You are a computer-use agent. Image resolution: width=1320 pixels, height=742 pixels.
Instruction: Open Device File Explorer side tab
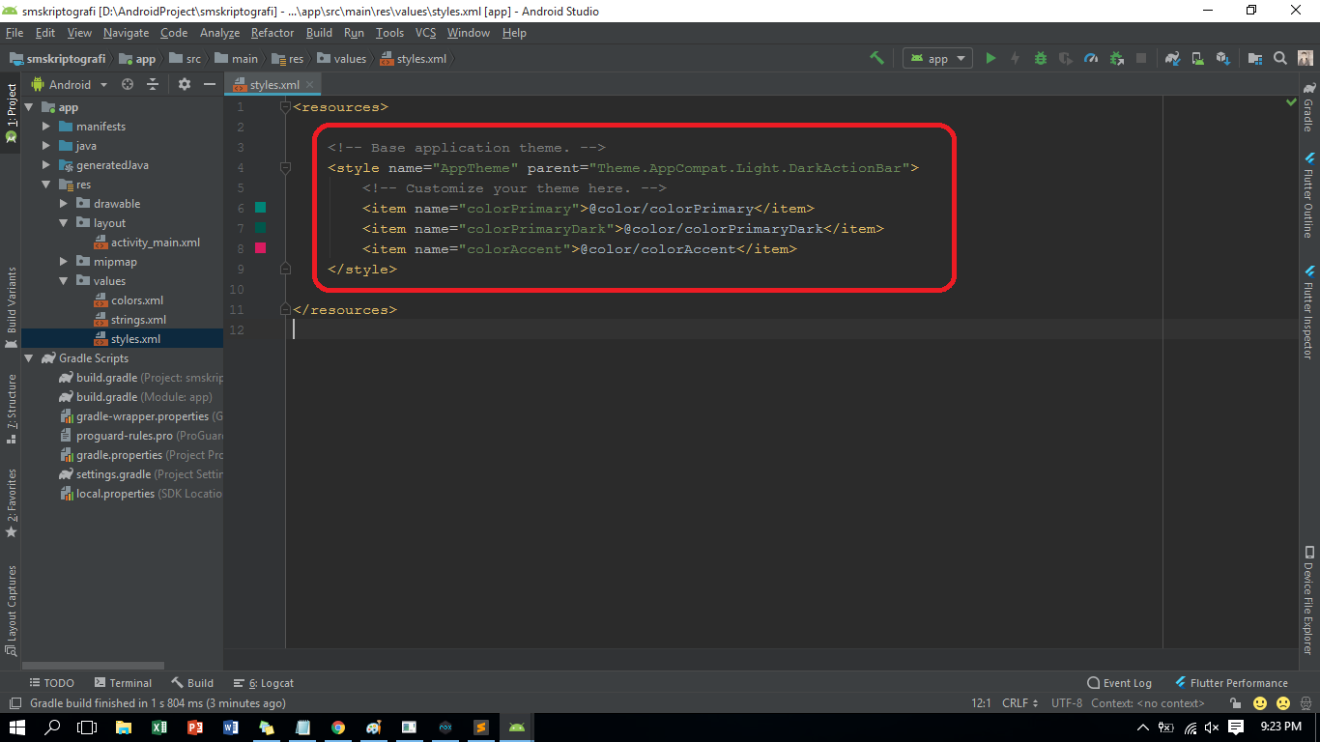point(1309,600)
